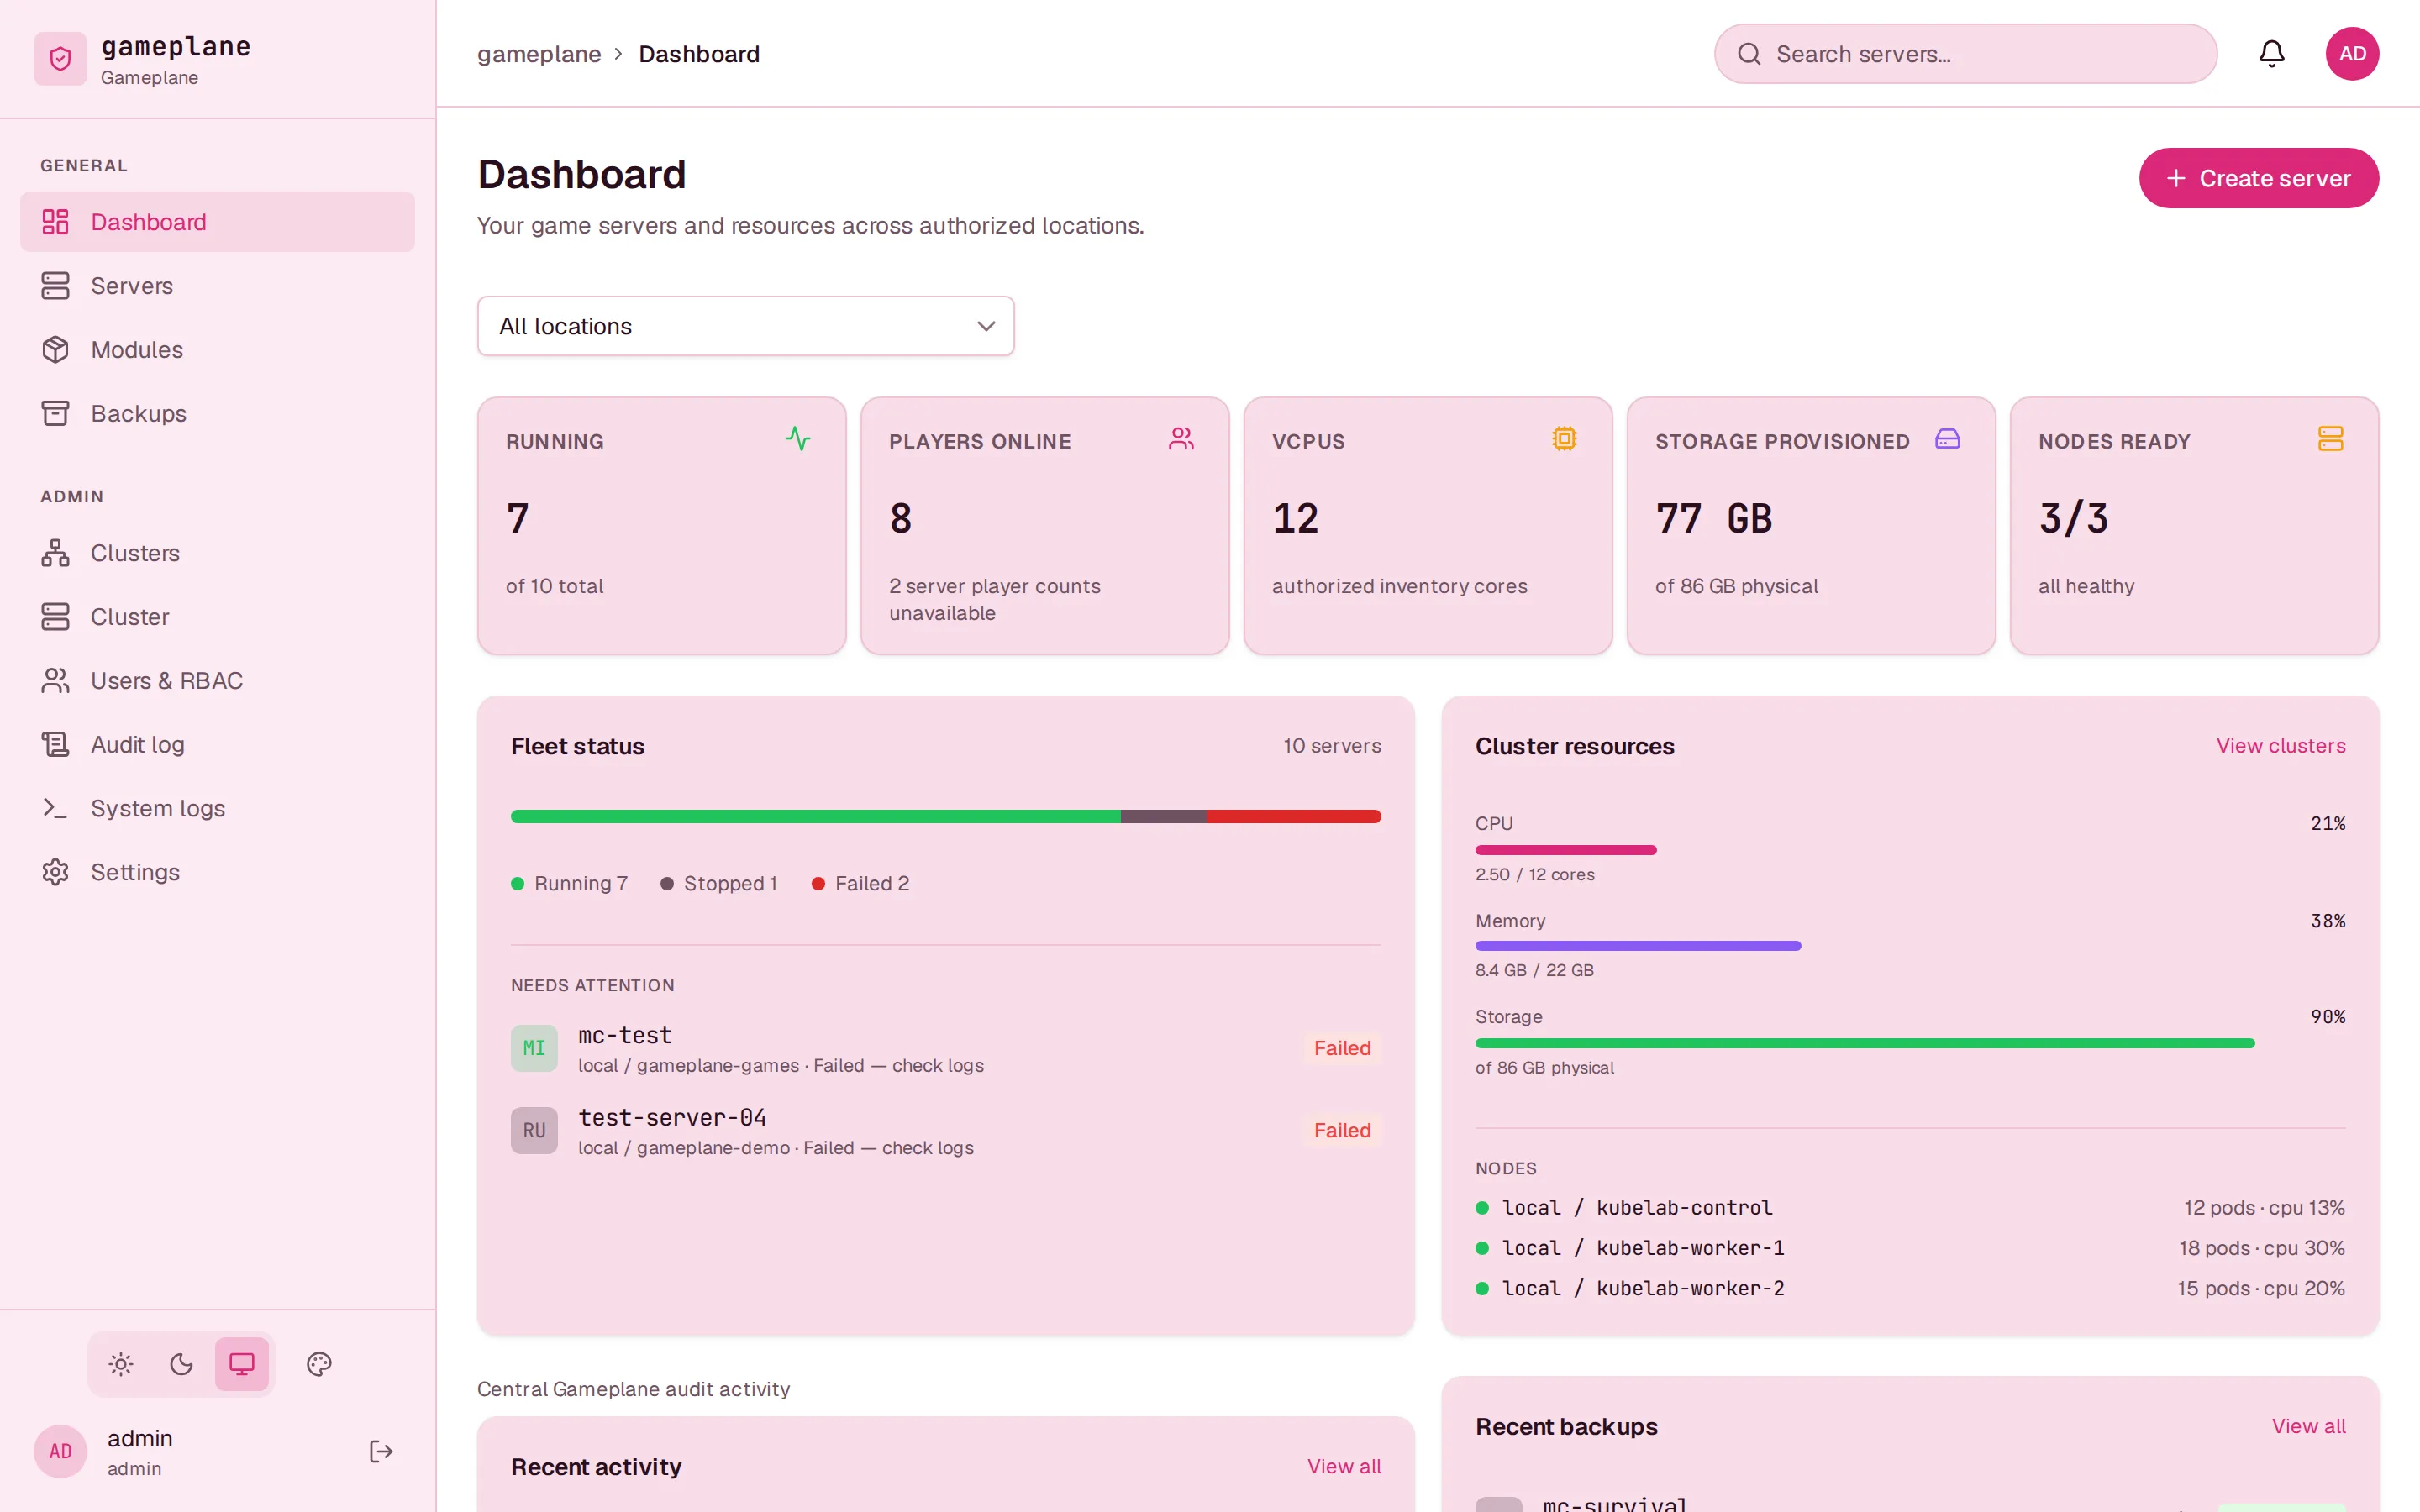This screenshot has width=2420, height=1512.
Task: Open Dashboard in the sidebar
Action: (x=217, y=222)
